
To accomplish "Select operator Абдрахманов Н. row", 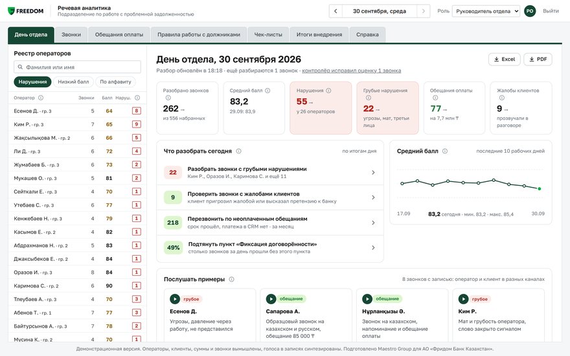I will tap(77, 245).
